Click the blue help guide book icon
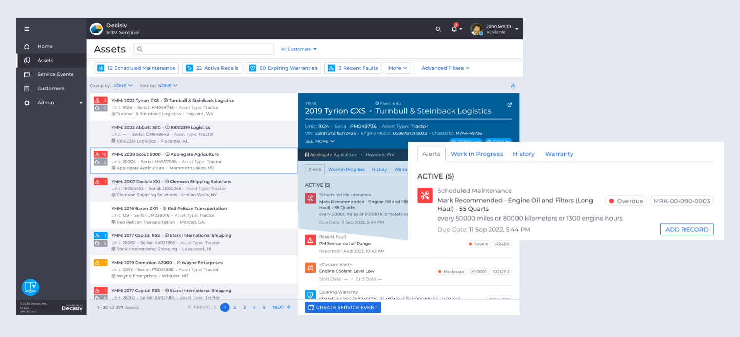Viewport: 740px width, 337px height. [x=30, y=287]
